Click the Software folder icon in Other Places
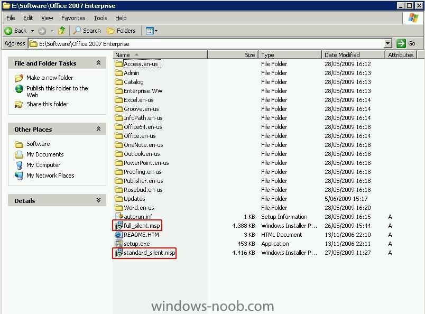Image resolution: width=425 pixels, height=314 pixels. click(19, 144)
